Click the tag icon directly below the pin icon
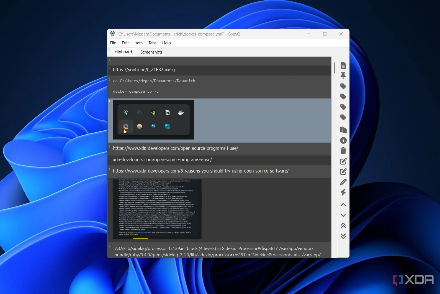This screenshot has width=440, height=294. click(343, 86)
